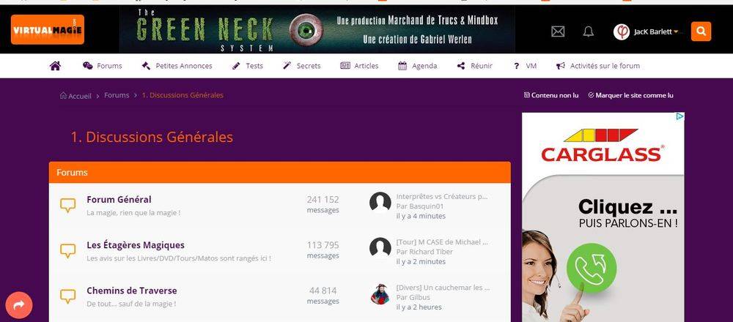
Task: Click the VirtualMagie logo
Action: pyautogui.click(x=47, y=29)
